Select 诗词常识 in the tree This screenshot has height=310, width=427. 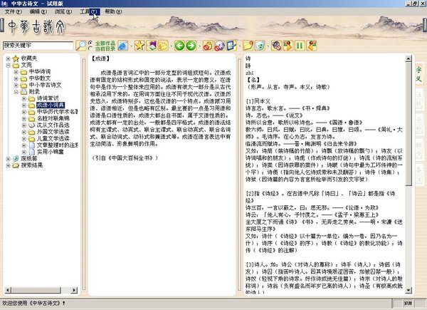[x=50, y=98]
